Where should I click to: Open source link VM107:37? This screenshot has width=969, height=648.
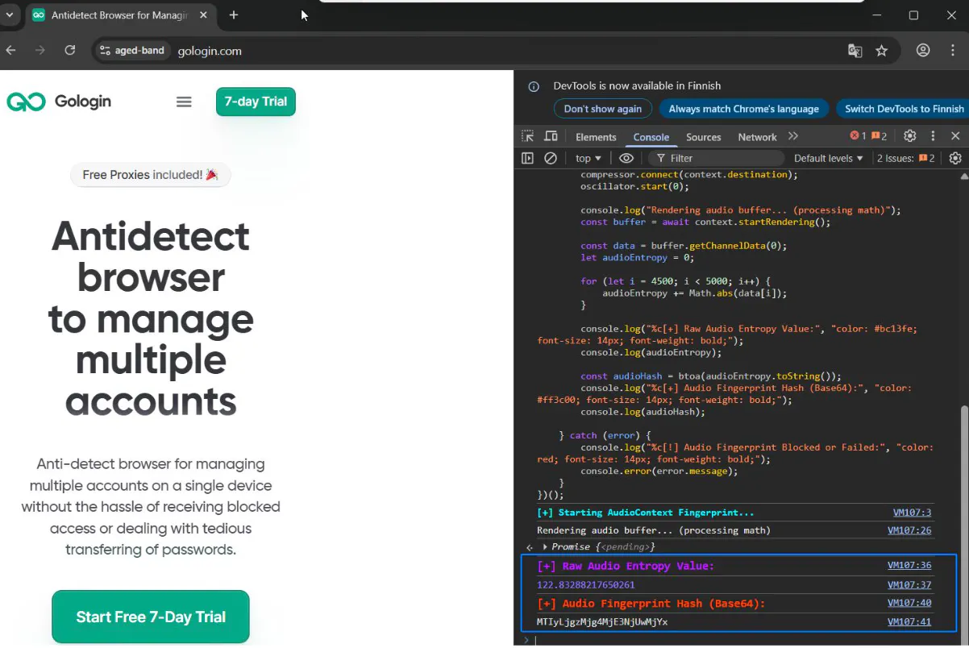(909, 585)
